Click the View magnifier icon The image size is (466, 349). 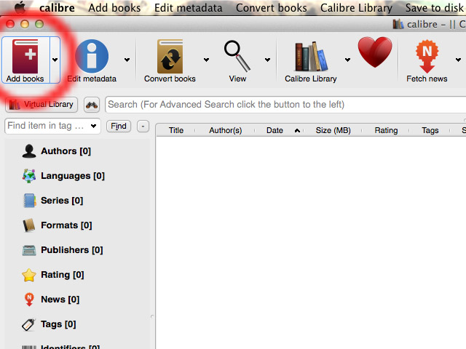(237, 57)
